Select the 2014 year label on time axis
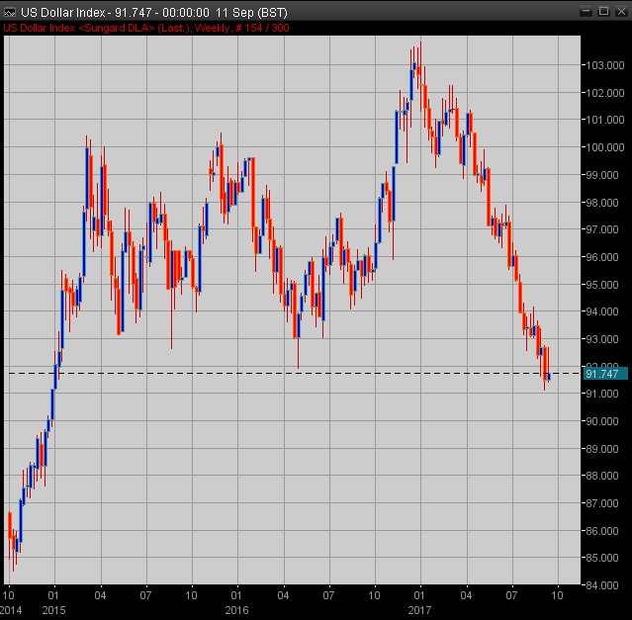Screen dimensions: 632x620 tap(11, 610)
